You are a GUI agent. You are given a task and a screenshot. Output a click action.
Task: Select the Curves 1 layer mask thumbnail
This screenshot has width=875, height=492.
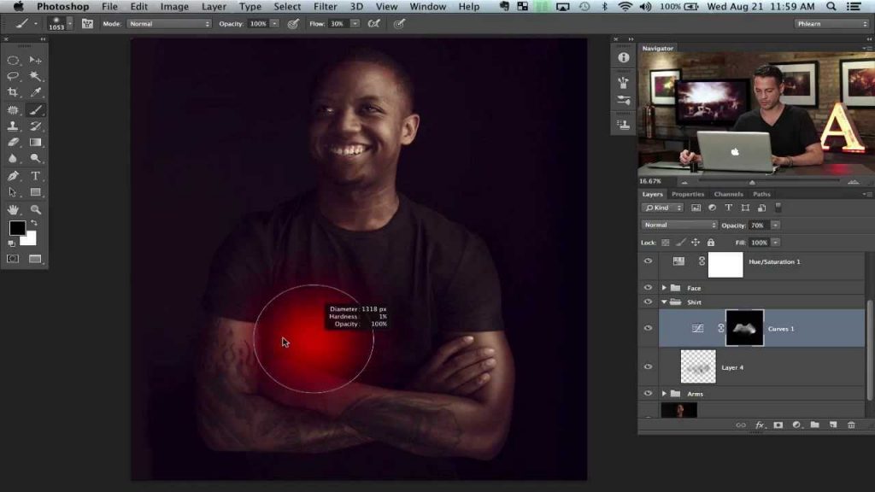click(x=744, y=328)
